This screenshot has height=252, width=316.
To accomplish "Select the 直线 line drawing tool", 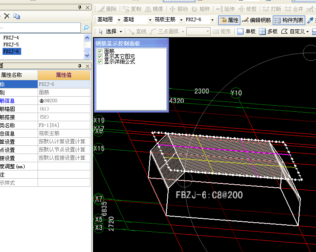I will pyautogui.click(x=137, y=31).
